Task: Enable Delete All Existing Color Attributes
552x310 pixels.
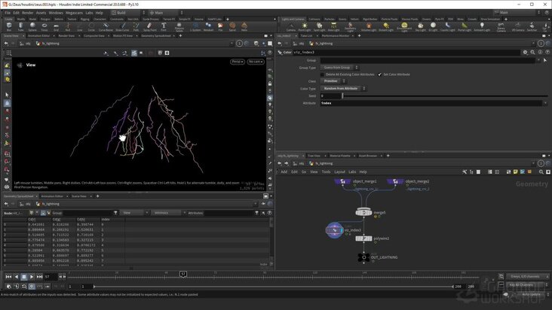Action: point(323,74)
